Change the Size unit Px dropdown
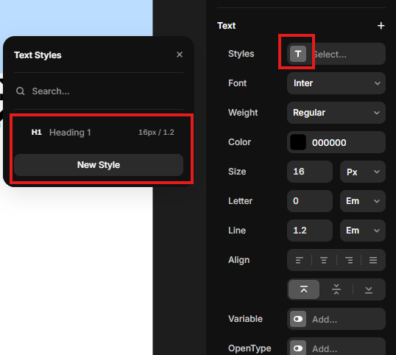 coord(363,172)
